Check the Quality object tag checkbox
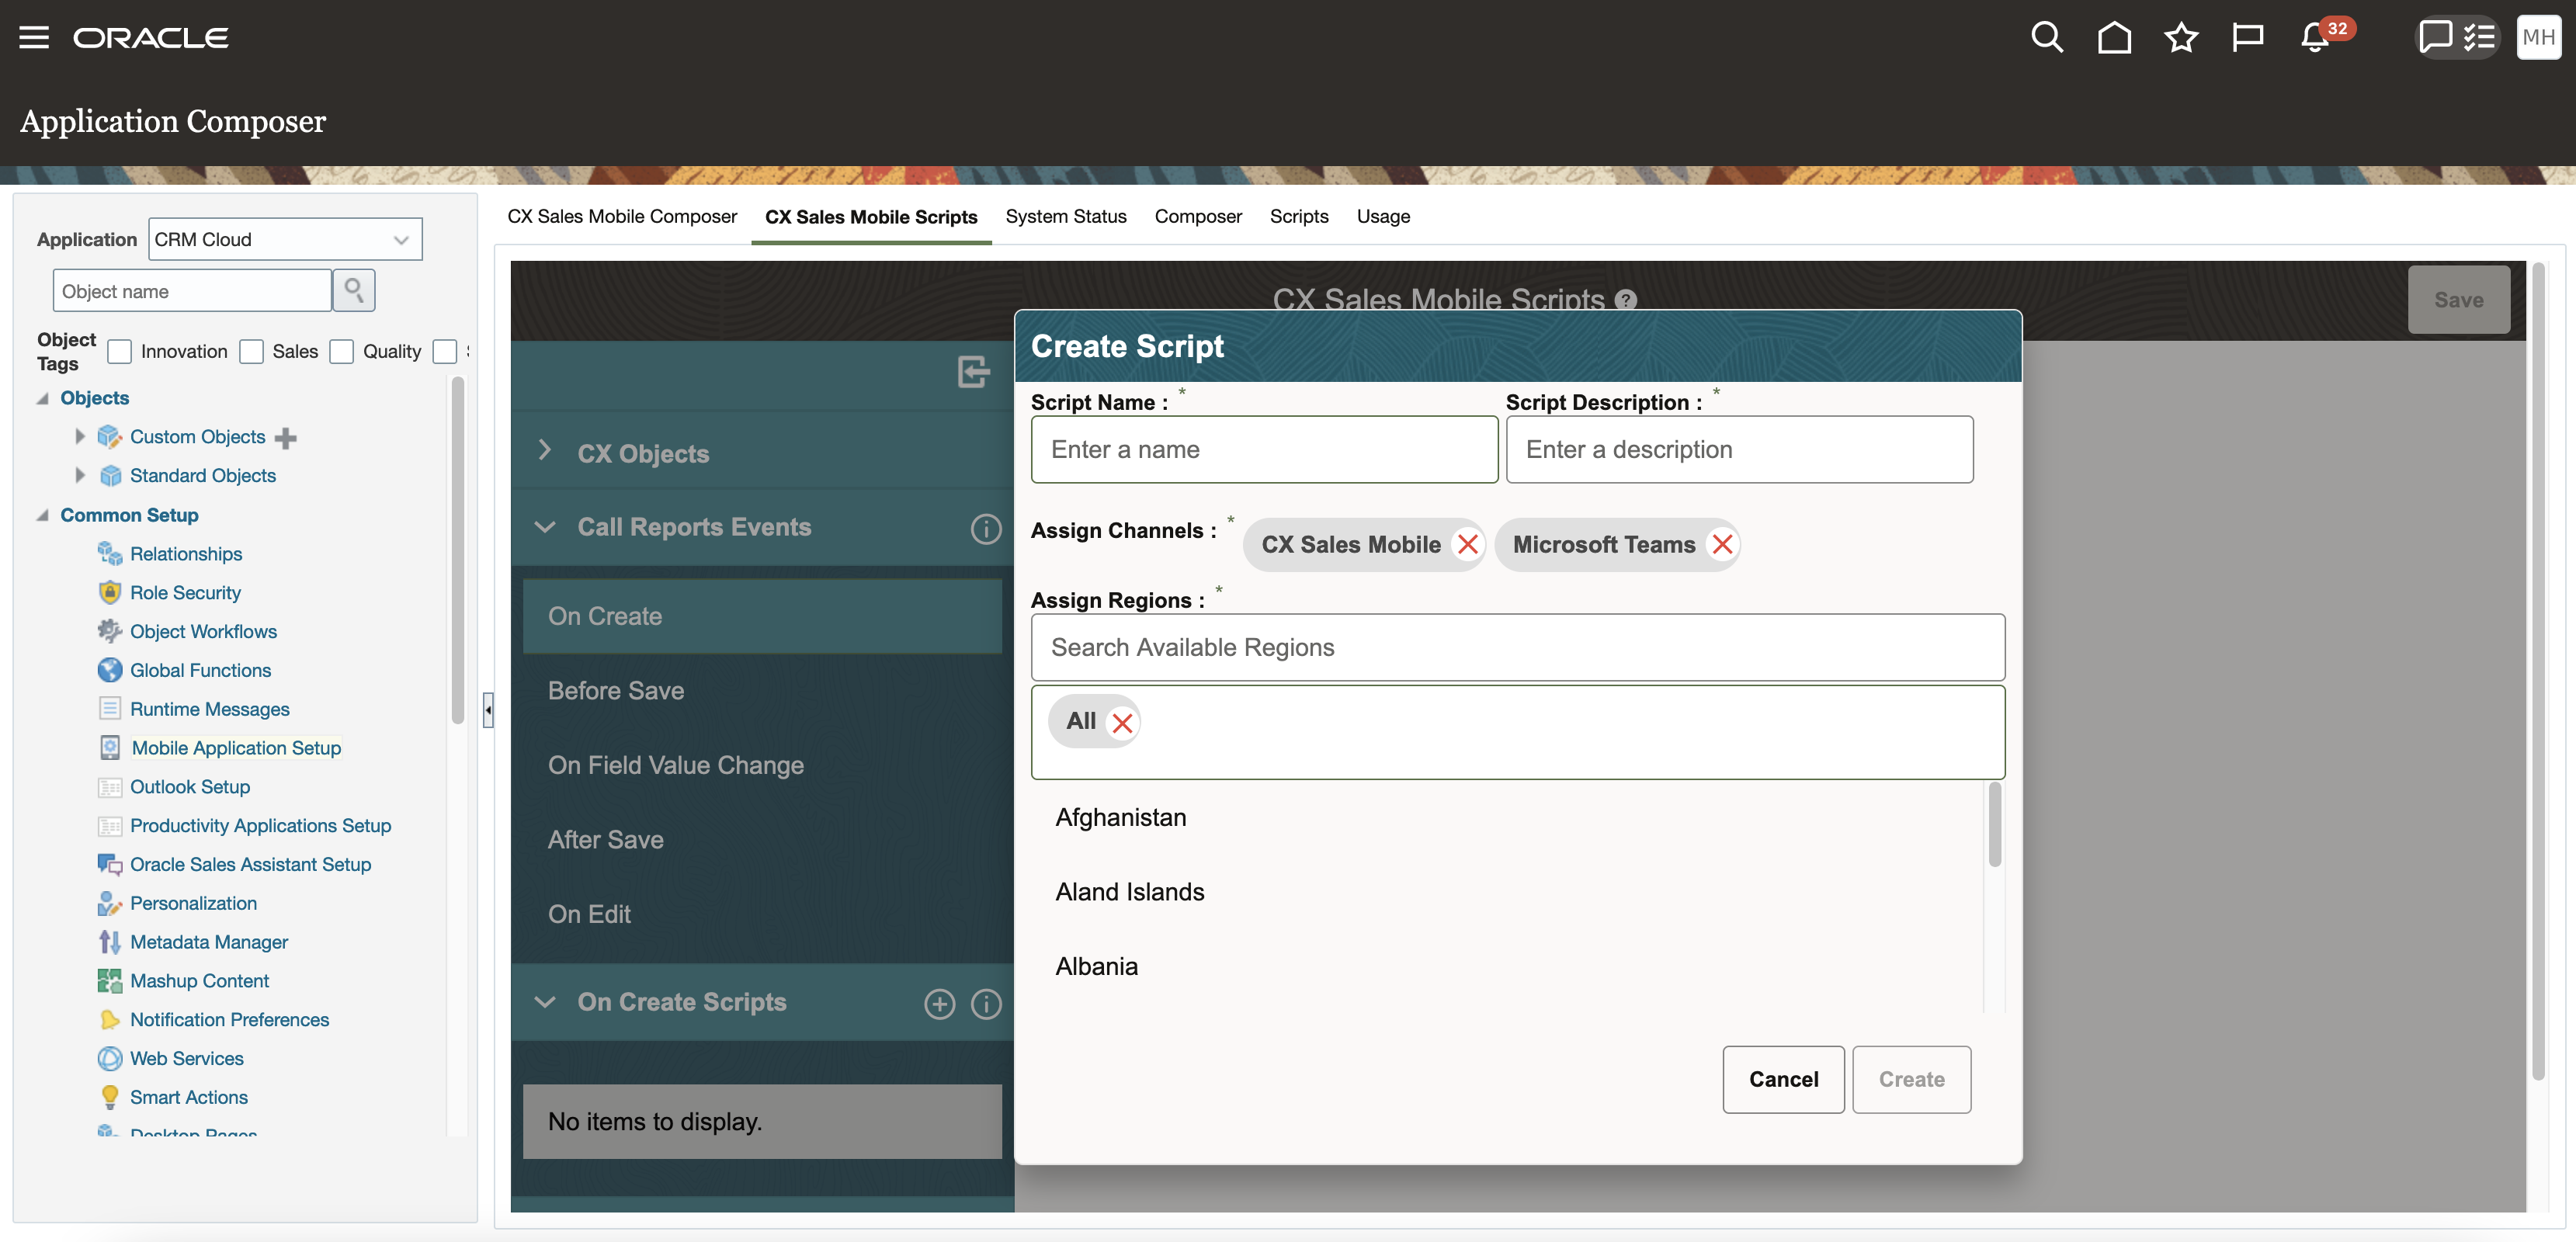This screenshot has width=2576, height=1242. coord(342,352)
